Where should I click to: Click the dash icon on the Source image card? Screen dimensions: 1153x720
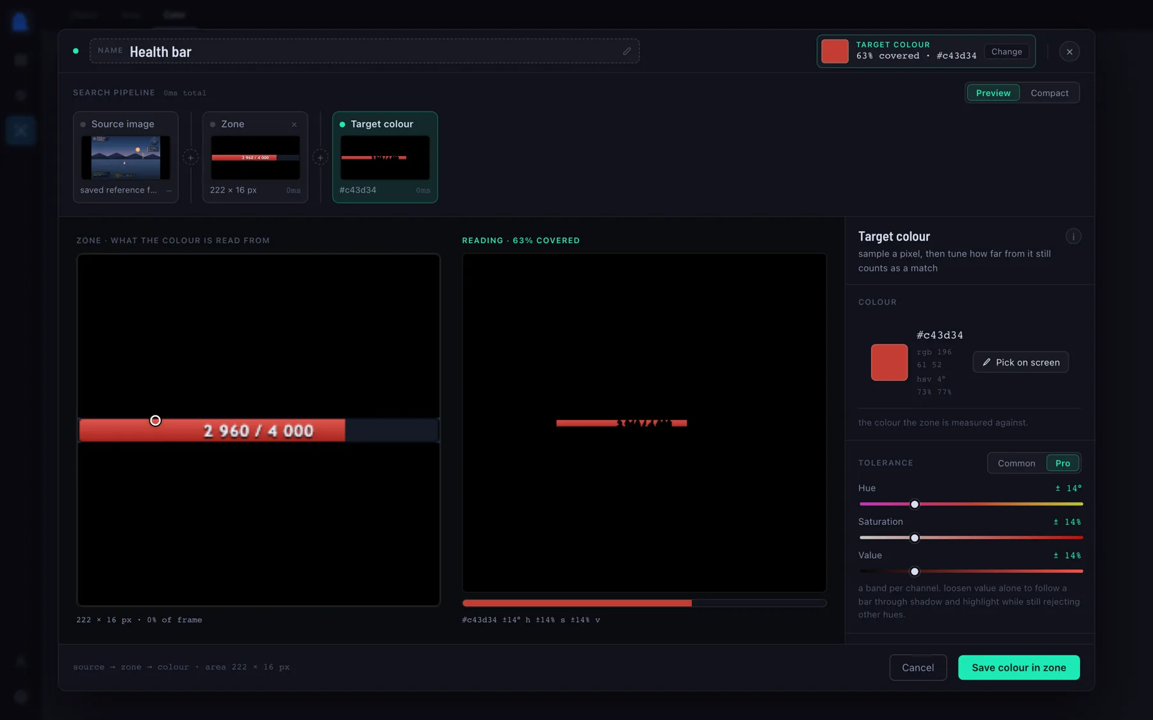point(168,191)
